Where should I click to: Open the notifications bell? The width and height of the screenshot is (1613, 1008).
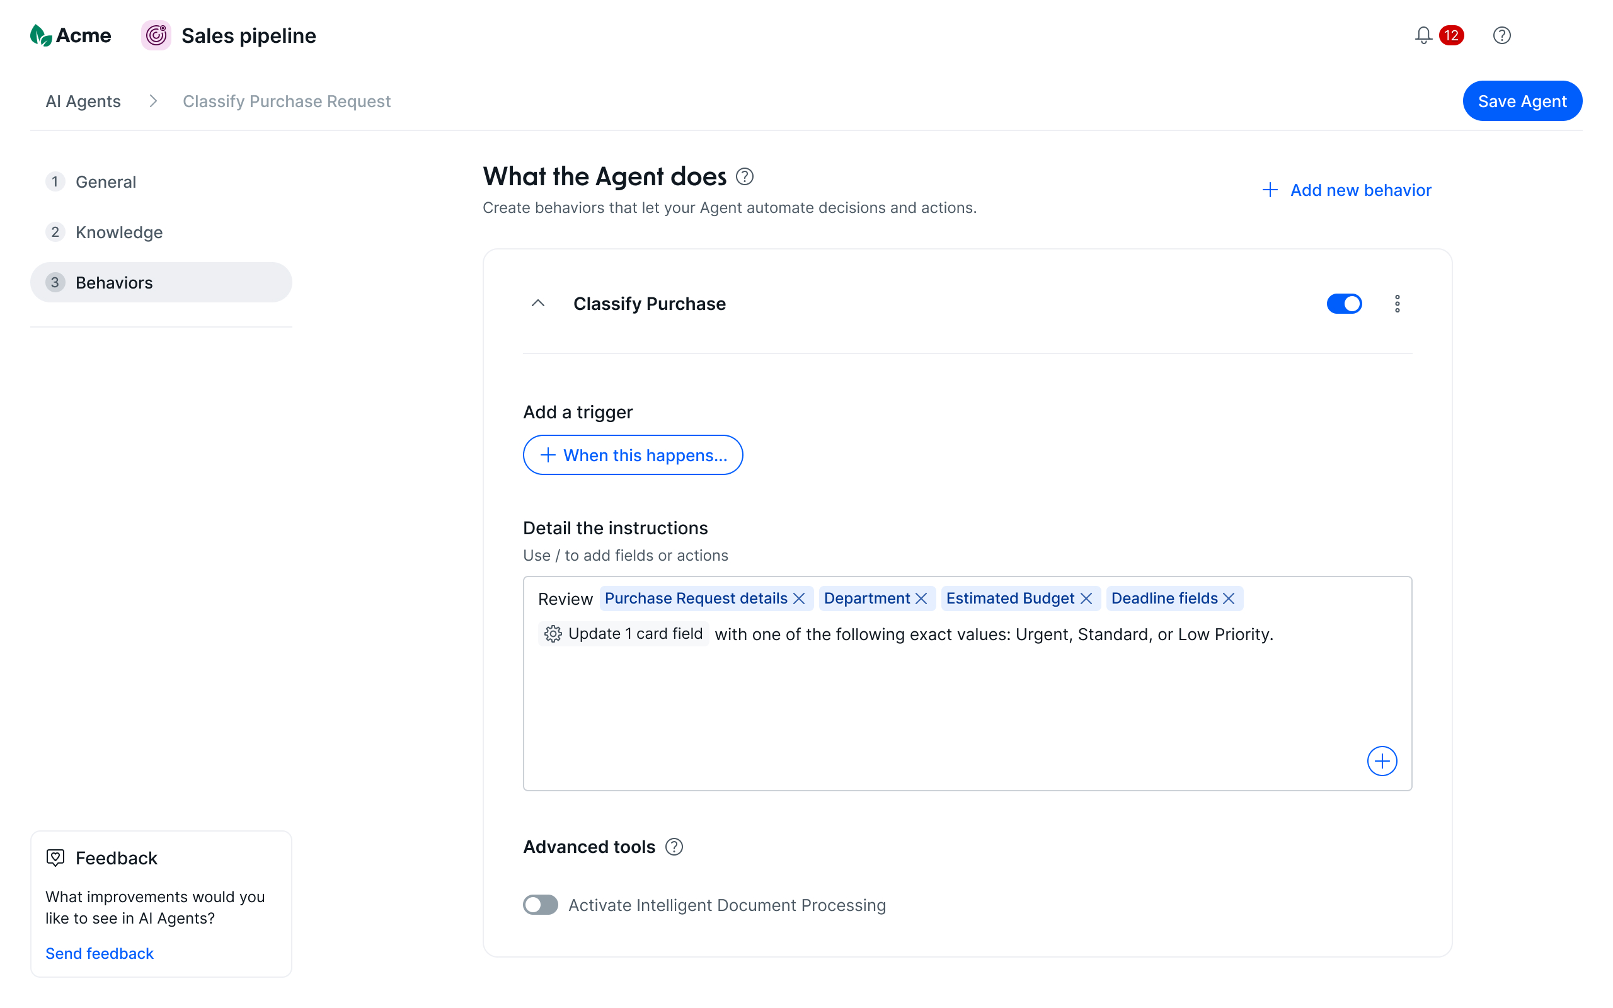click(x=1423, y=35)
